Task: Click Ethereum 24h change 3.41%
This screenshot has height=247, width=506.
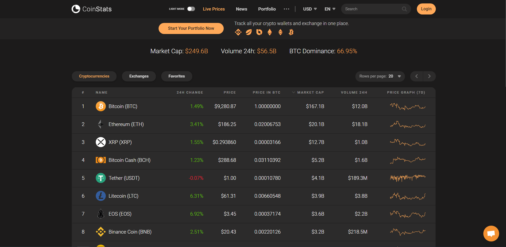Action: tap(197, 124)
